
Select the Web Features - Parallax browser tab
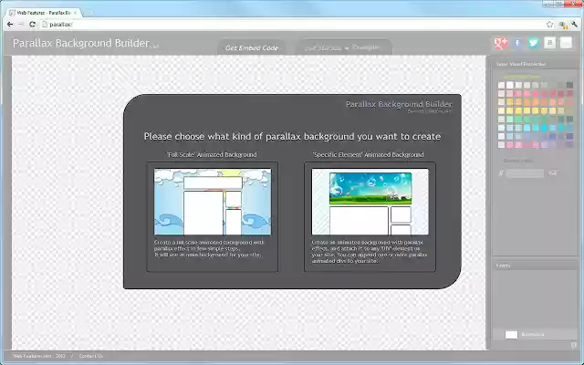point(44,13)
